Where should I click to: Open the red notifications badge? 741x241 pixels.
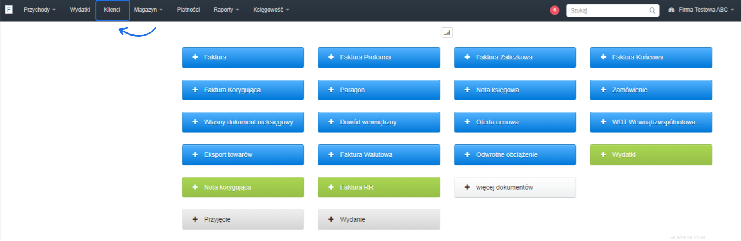pos(555,10)
